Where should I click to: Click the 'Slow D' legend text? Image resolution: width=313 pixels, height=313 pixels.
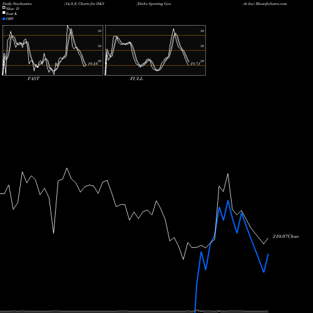[13, 9]
